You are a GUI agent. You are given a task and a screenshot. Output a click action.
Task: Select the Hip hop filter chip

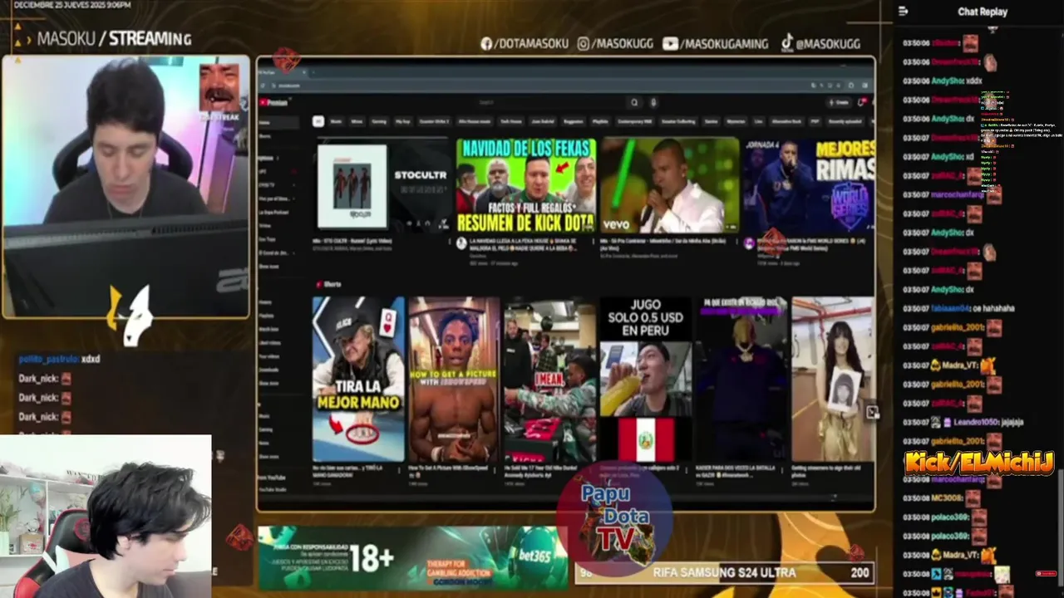click(x=402, y=121)
